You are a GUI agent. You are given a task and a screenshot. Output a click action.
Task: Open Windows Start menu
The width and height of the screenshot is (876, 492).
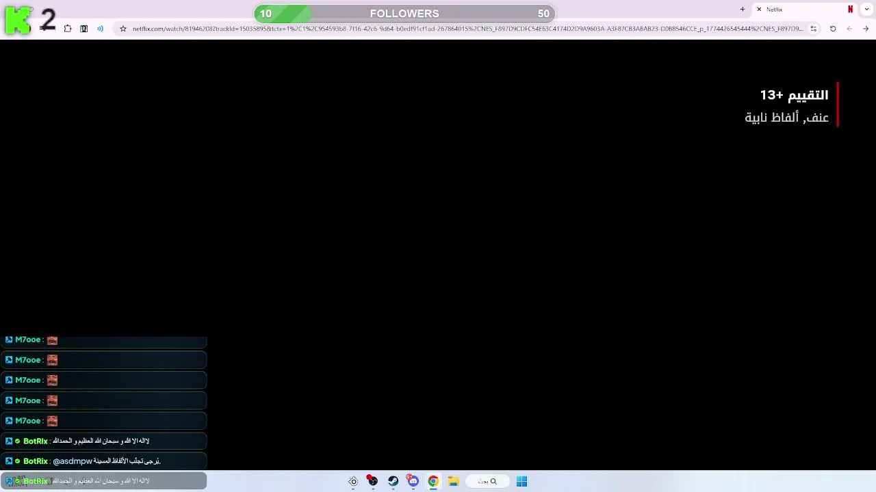click(521, 482)
